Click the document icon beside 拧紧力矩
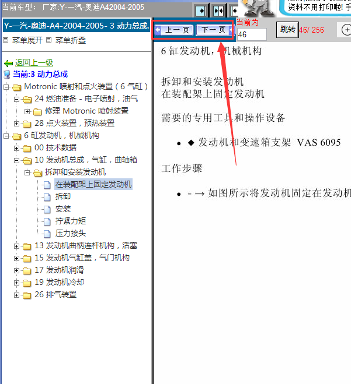Viewport: 351px width, 384px height. (47, 221)
